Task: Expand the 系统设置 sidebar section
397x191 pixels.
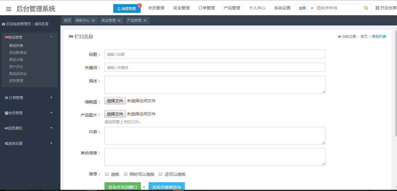Action: 51,143
